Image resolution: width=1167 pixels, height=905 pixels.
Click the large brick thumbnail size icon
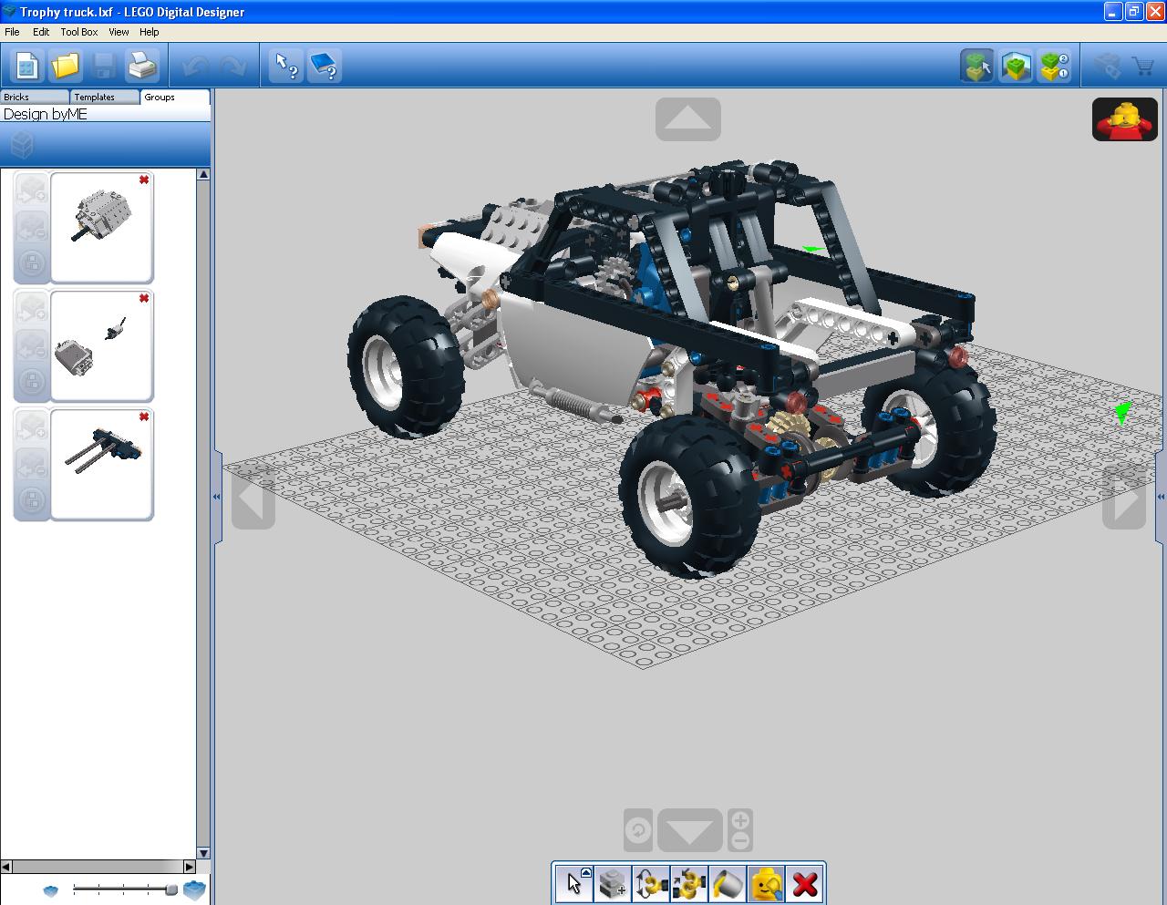pyautogui.click(x=194, y=890)
